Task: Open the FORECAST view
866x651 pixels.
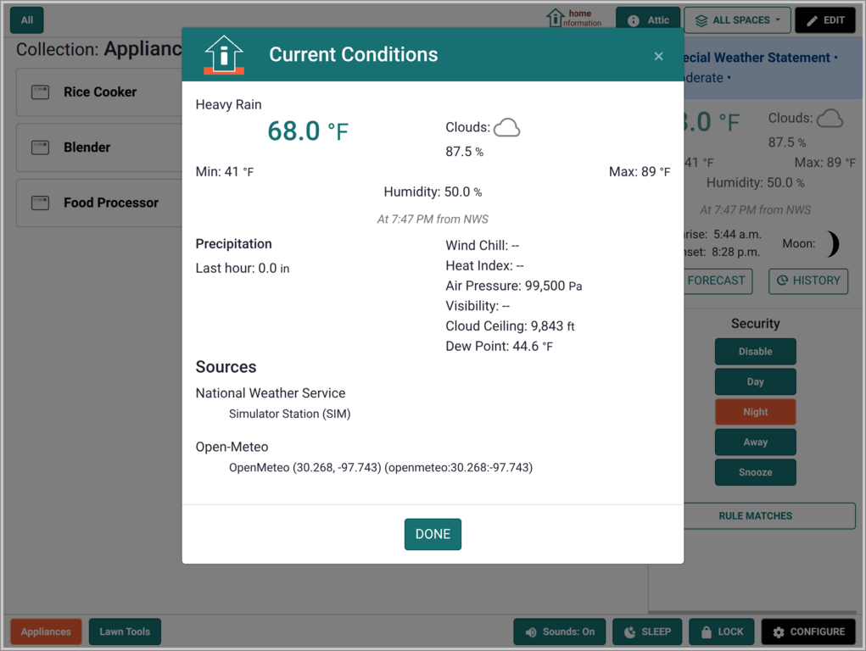Action: 717,281
